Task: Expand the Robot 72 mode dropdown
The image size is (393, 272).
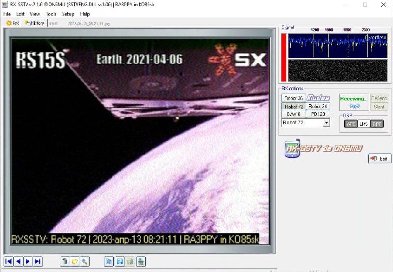Action: pyautogui.click(x=326, y=123)
